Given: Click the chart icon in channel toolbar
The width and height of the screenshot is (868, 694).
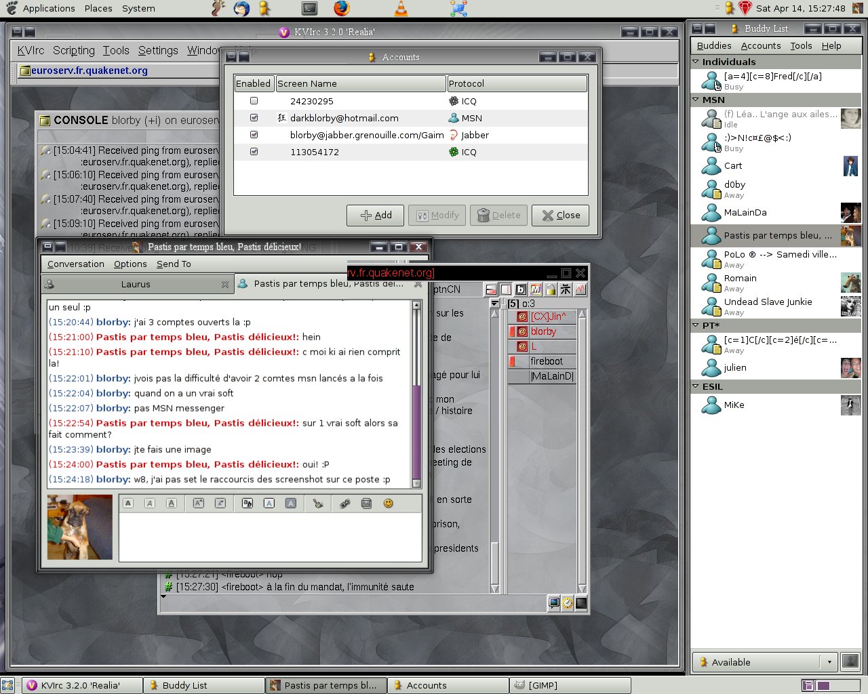Looking at the screenshot, I should point(580,289).
